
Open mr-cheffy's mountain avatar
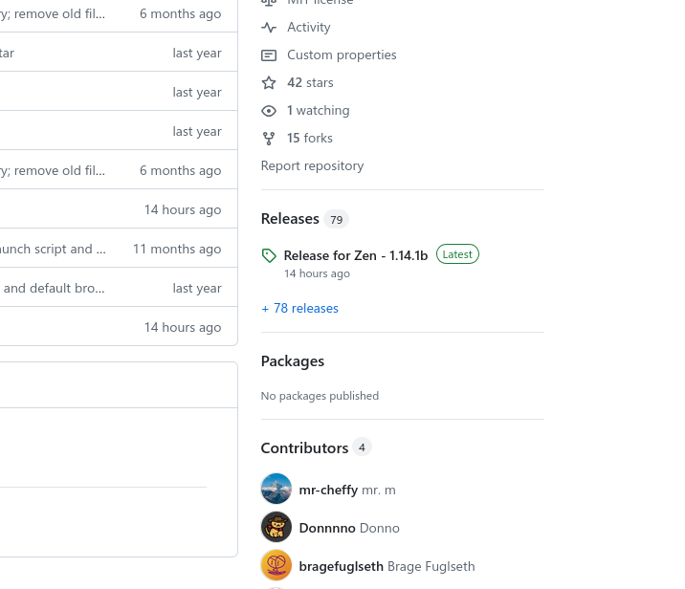pyautogui.click(x=276, y=489)
